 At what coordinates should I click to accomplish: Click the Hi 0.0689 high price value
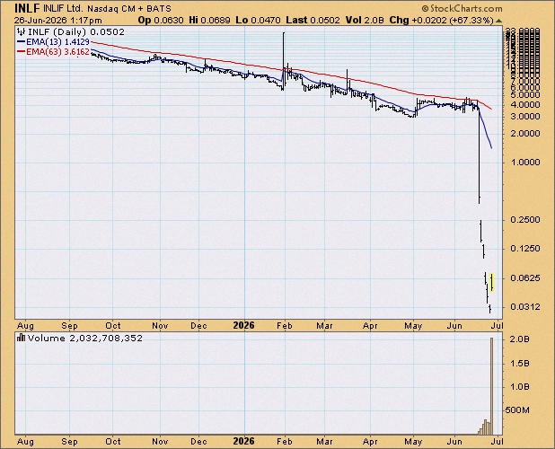point(209,20)
